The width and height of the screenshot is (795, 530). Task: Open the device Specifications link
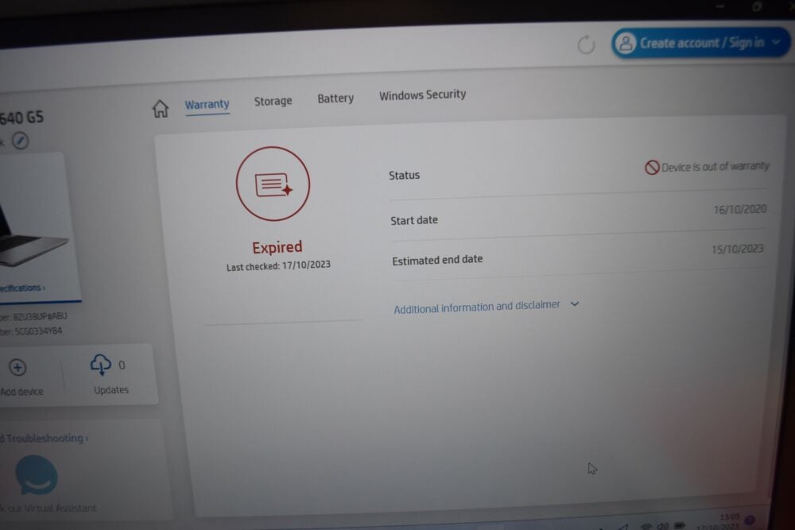click(x=22, y=288)
